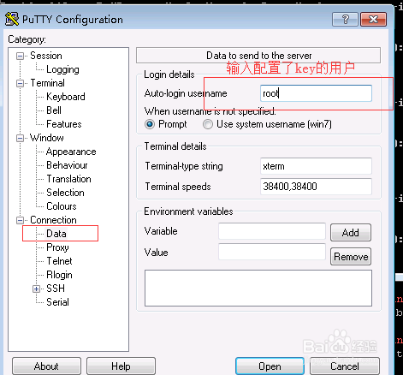Screen dimensions: 403x375
Task: Select the Connection category
Action: (x=53, y=220)
